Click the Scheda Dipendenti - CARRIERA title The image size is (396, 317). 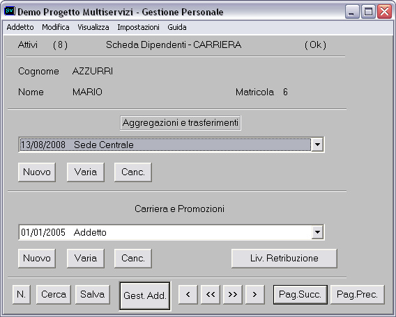point(174,44)
